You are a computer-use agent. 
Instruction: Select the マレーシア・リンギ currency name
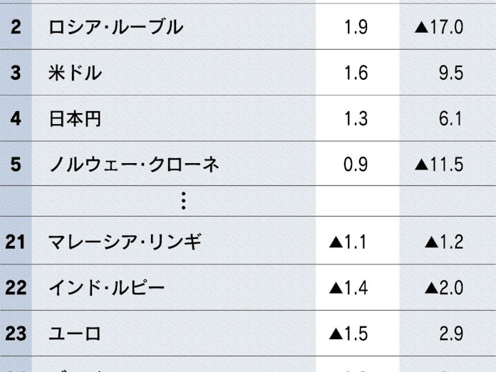click(125, 242)
